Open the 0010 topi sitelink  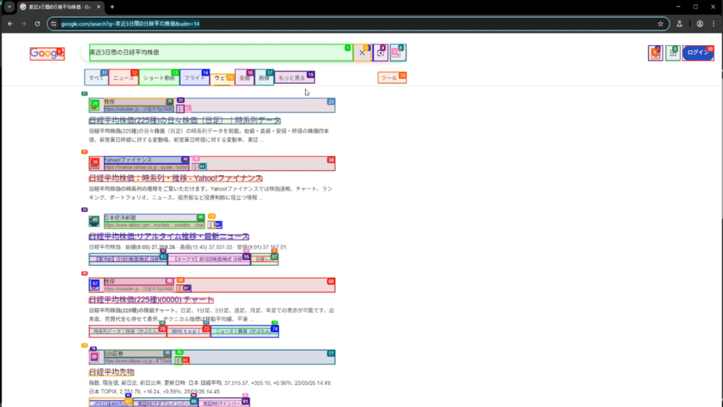(189, 331)
